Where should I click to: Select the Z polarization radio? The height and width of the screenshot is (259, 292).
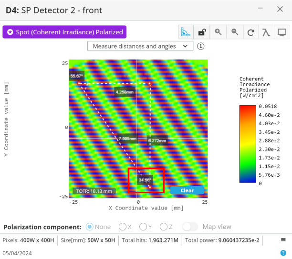coord(164,227)
